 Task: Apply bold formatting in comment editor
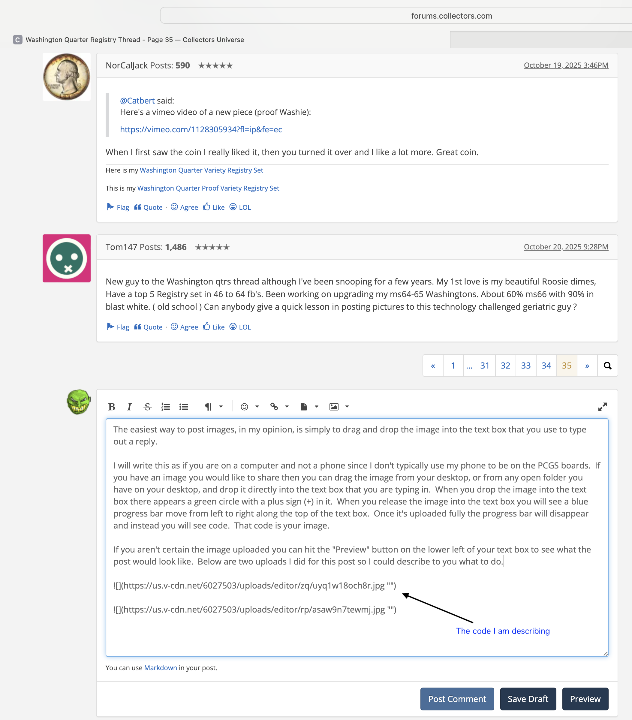(x=112, y=407)
